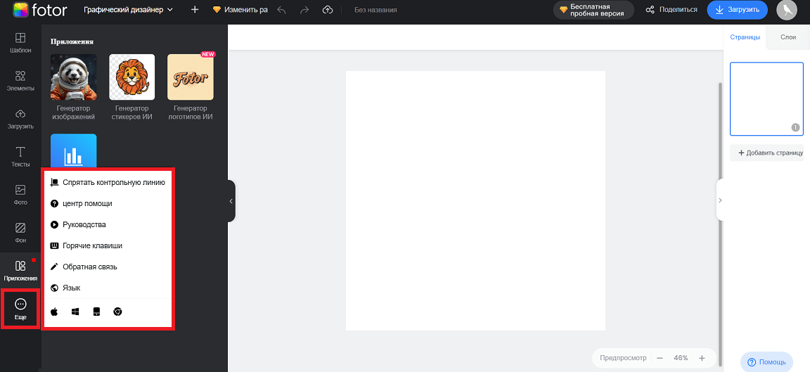Click the Без названия title field

tap(375, 10)
